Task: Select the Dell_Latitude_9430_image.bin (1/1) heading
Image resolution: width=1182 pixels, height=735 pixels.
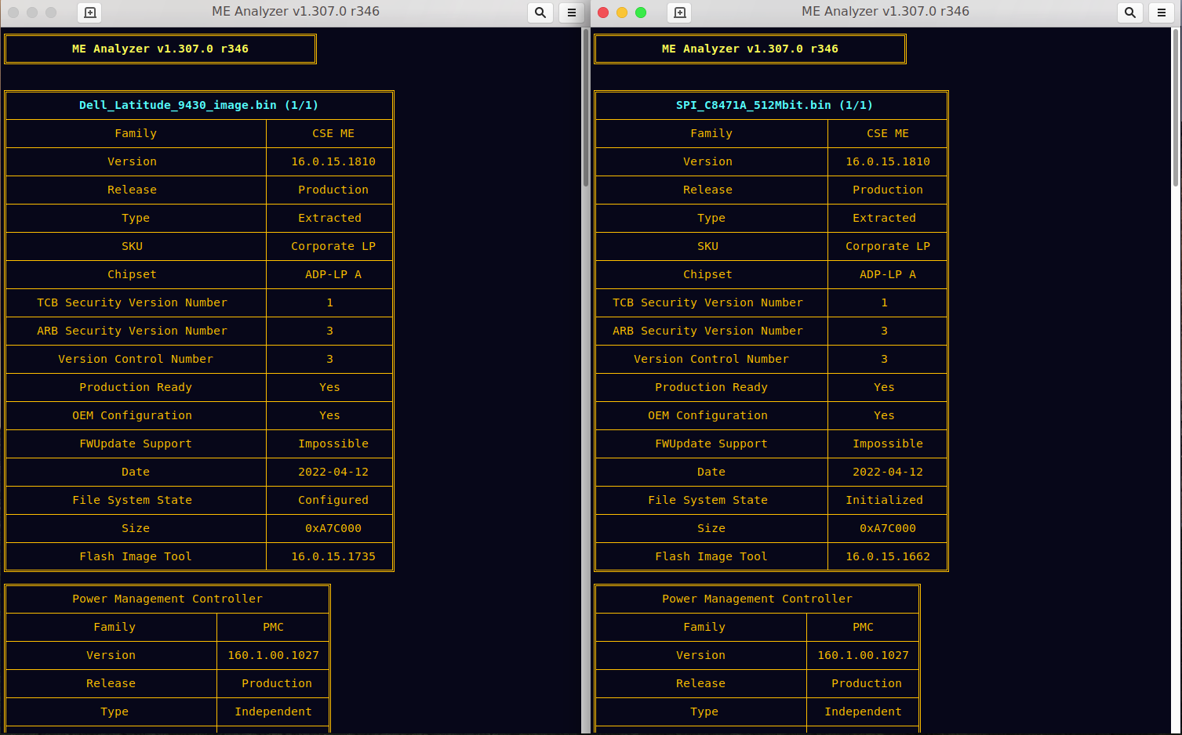Action: (x=198, y=105)
